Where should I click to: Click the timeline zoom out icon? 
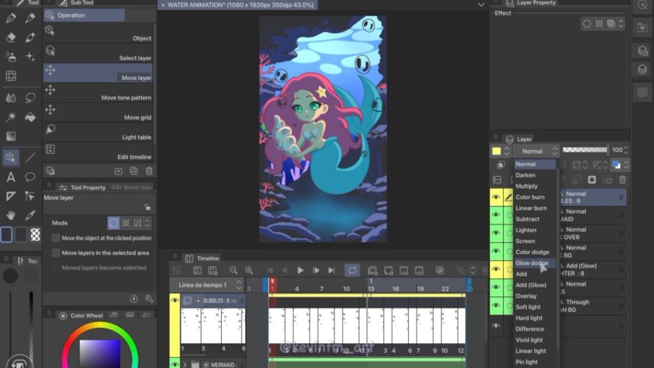pos(233,270)
